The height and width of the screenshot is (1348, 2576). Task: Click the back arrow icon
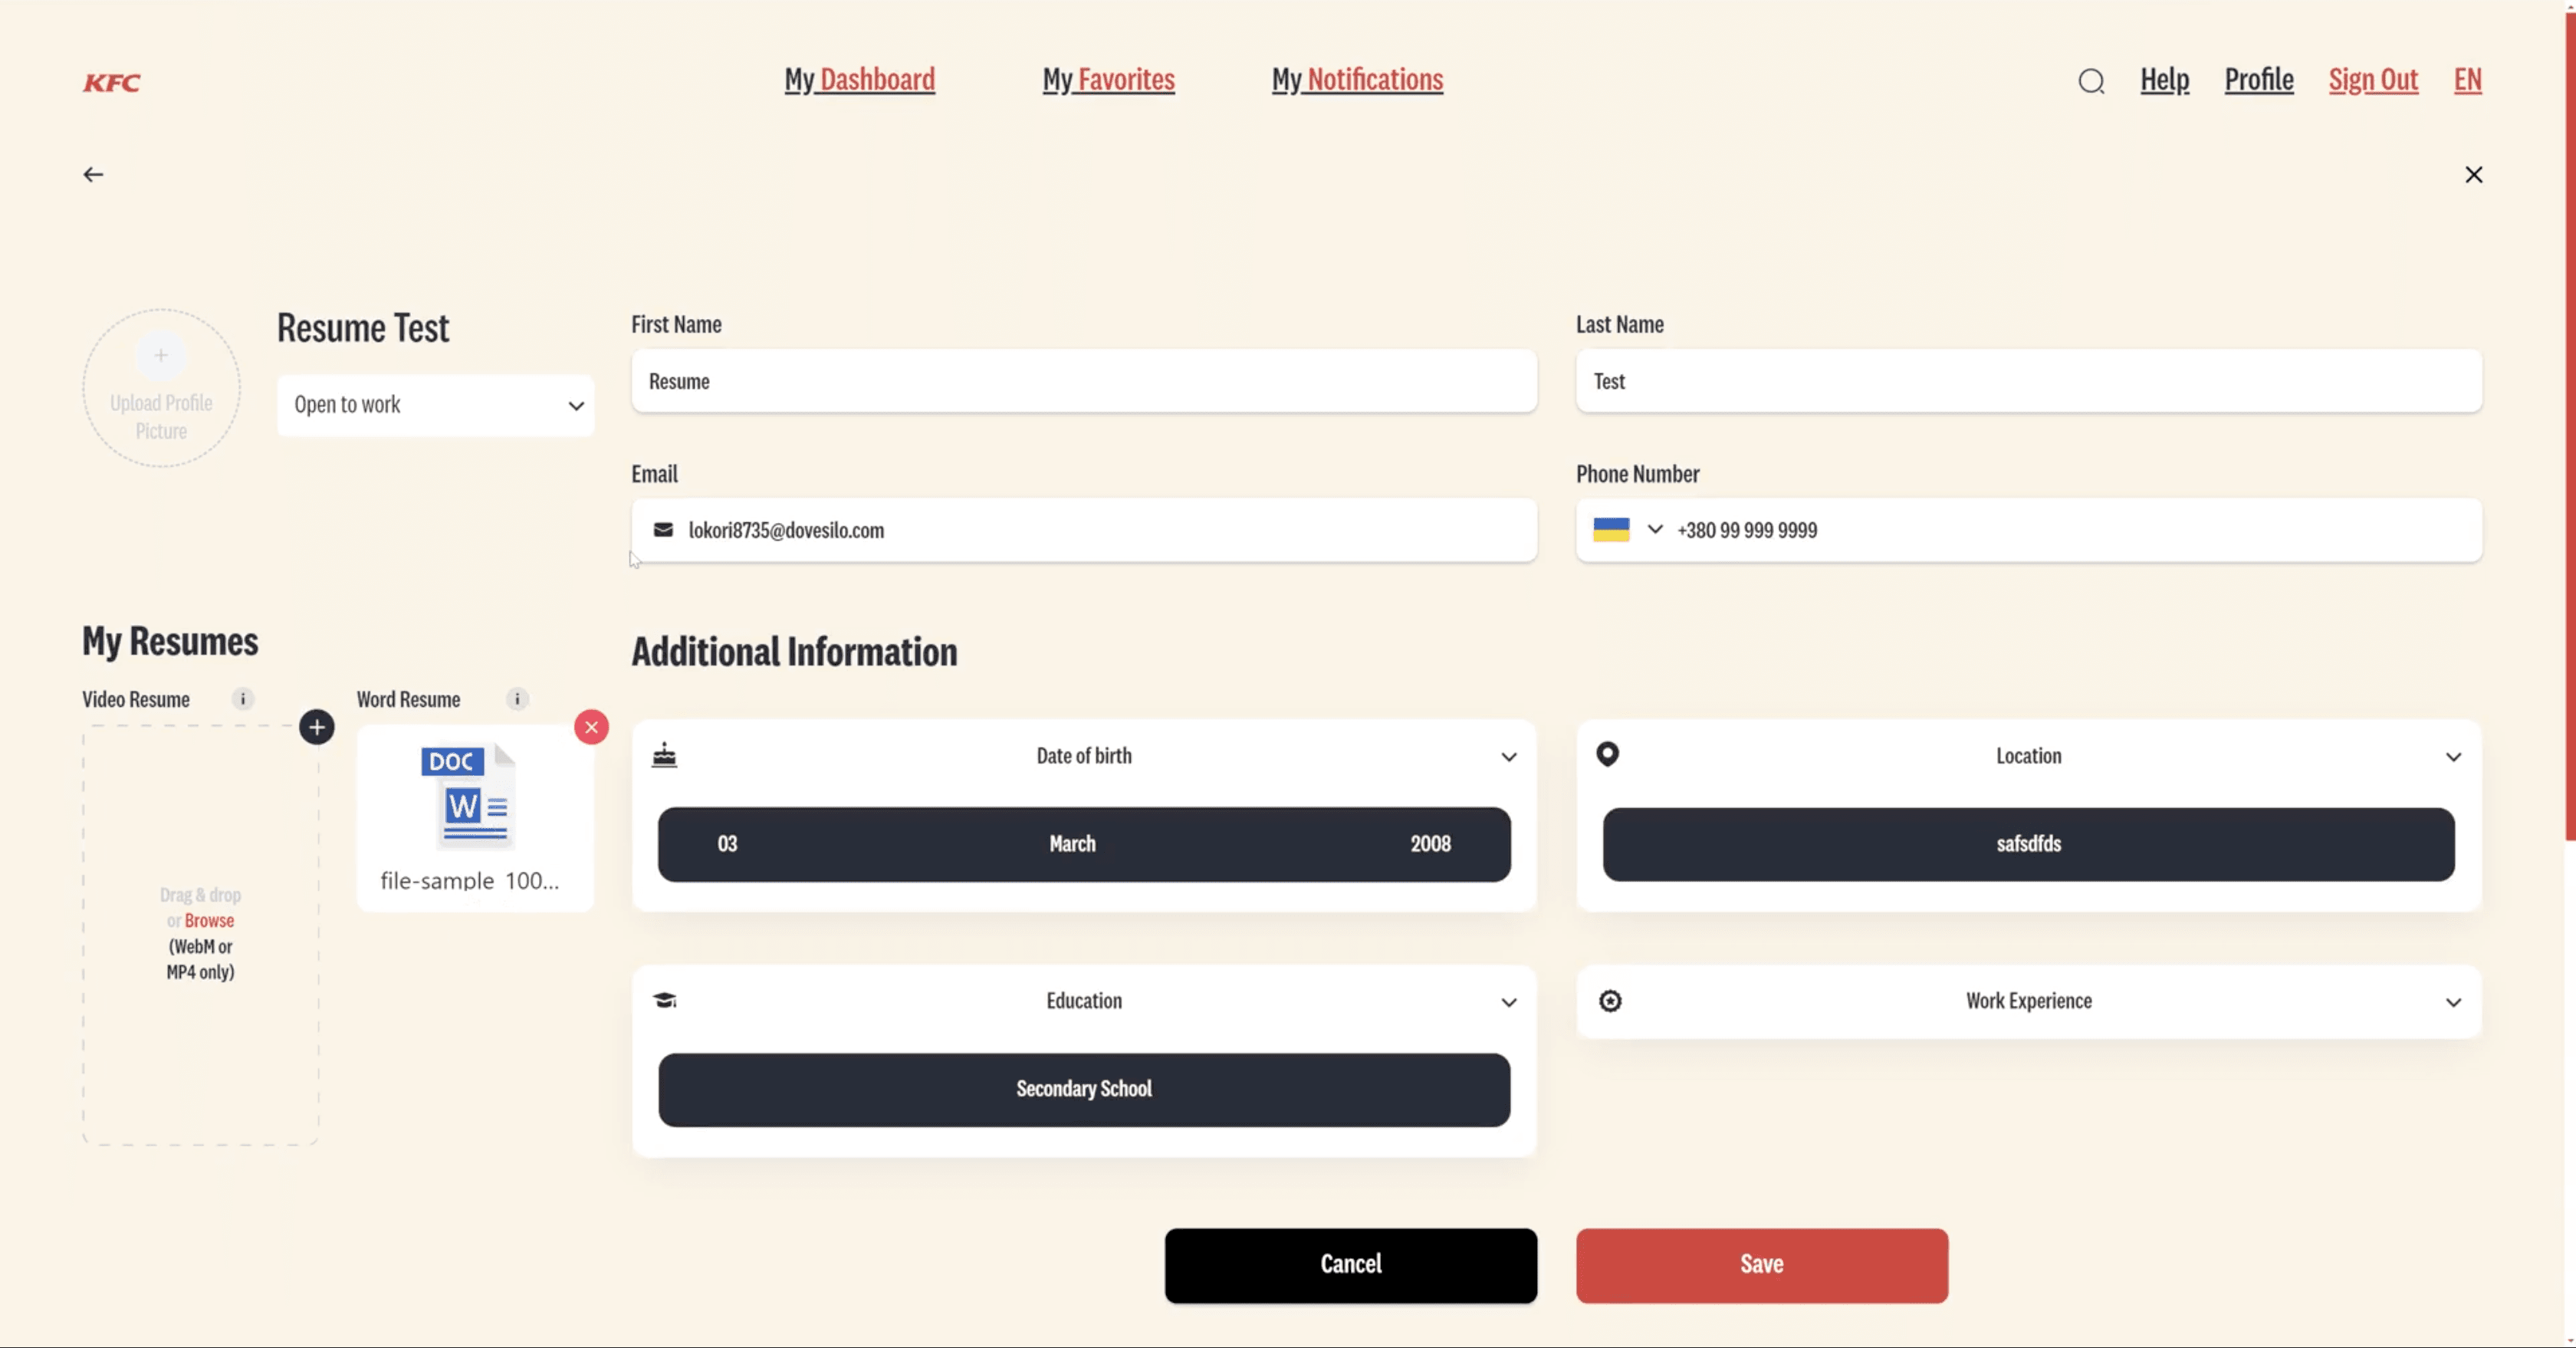93,175
